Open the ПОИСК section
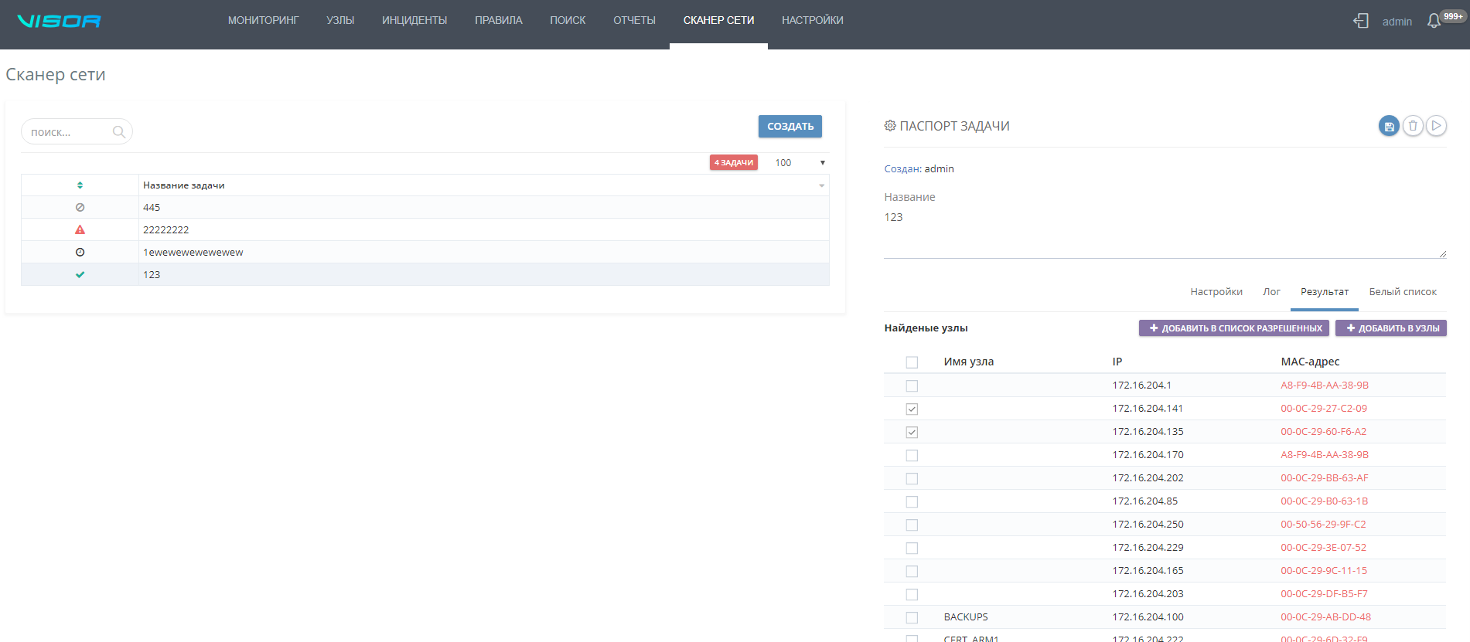 point(568,21)
